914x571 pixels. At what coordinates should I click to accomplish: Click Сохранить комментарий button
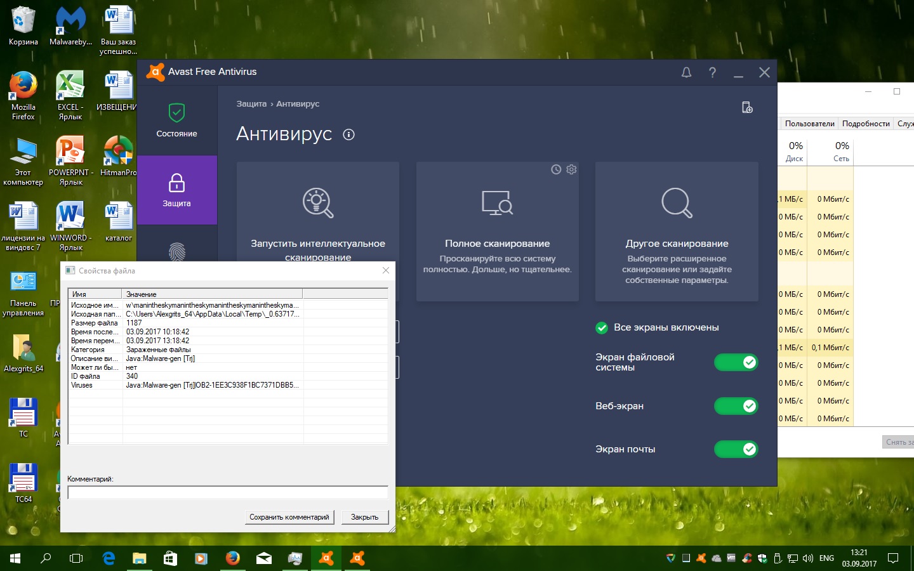[289, 517]
